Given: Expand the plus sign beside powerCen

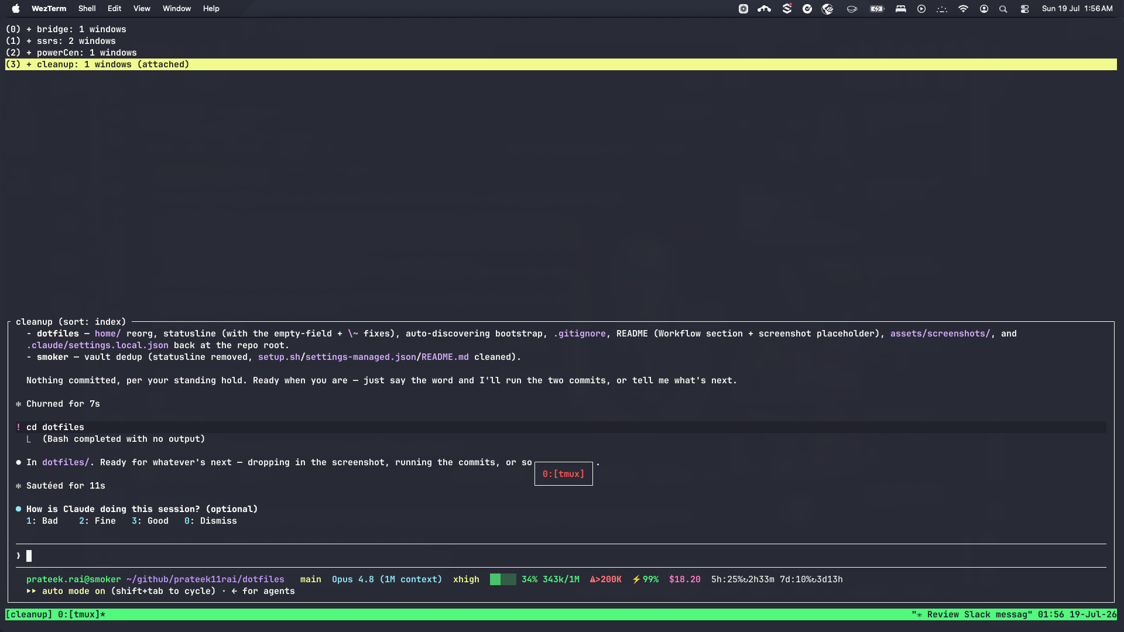Looking at the screenshot, I should [x=29, y=53].
